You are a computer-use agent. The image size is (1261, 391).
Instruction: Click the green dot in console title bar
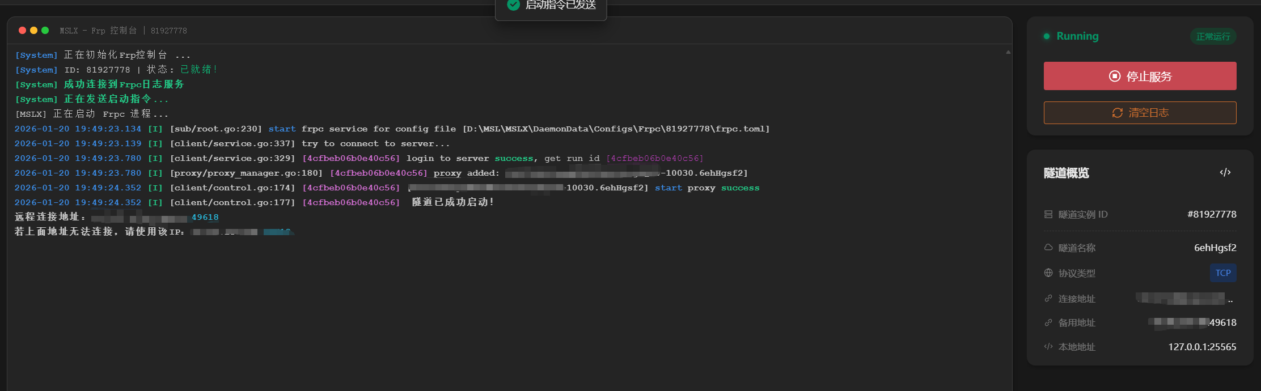[45, 30]
